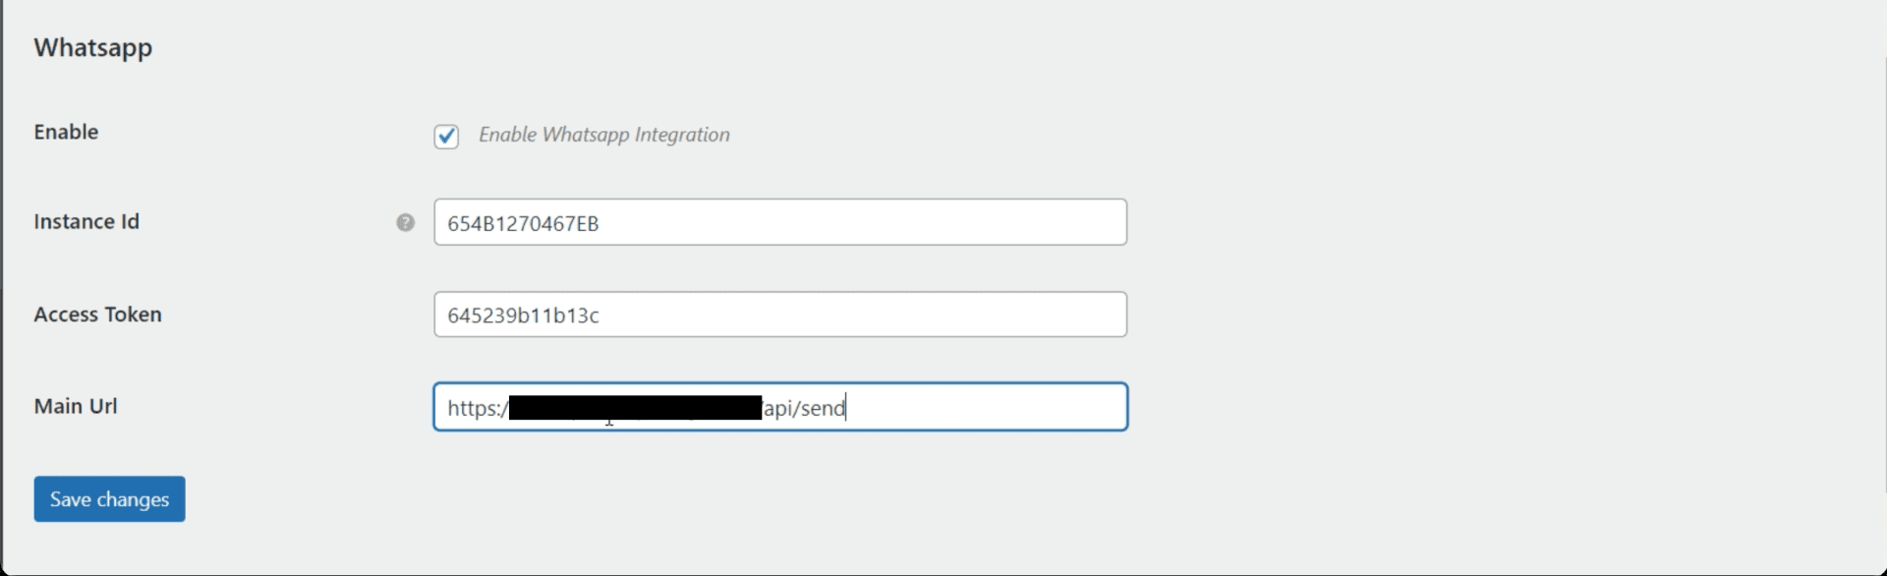Click the blacked-out portion of Main Url
Image resolution: width=1887 pixels, height=576 pixels.
click(635, 407)
